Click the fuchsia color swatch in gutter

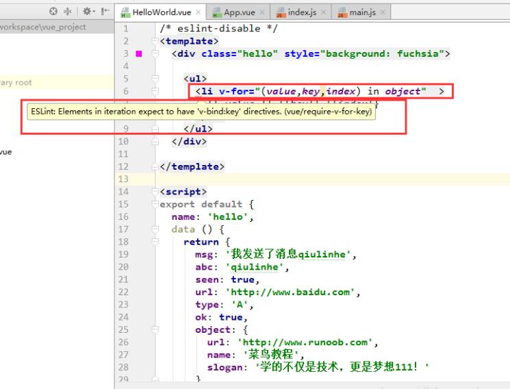(x=139, y=53)
